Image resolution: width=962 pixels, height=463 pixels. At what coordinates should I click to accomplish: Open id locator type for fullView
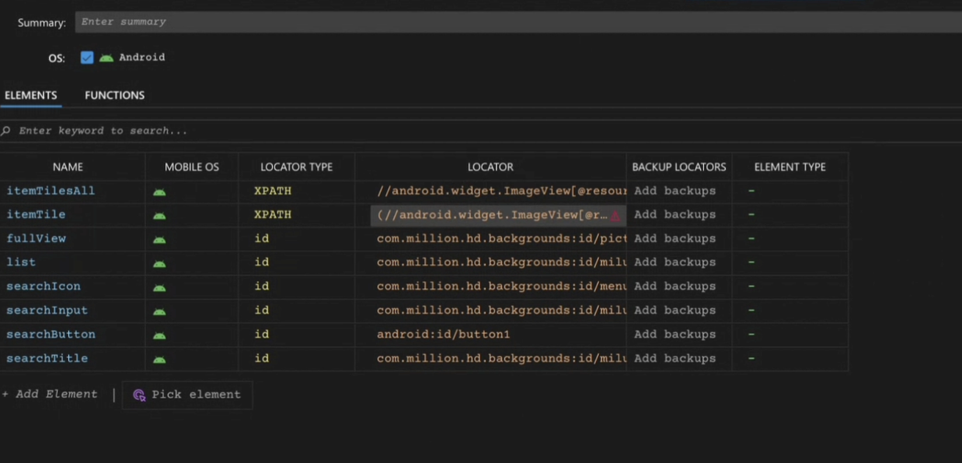[x=262, y=238]
